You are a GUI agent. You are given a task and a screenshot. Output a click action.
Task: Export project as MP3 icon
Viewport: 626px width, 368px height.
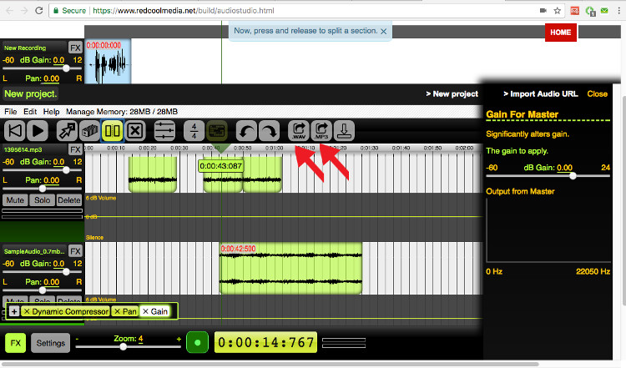(x=321, y=130)
